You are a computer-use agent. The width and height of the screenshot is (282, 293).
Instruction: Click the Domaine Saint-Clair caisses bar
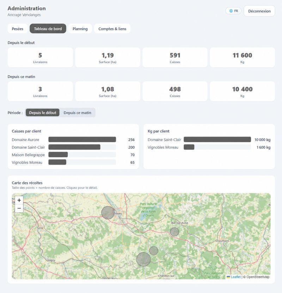(74, 147)
